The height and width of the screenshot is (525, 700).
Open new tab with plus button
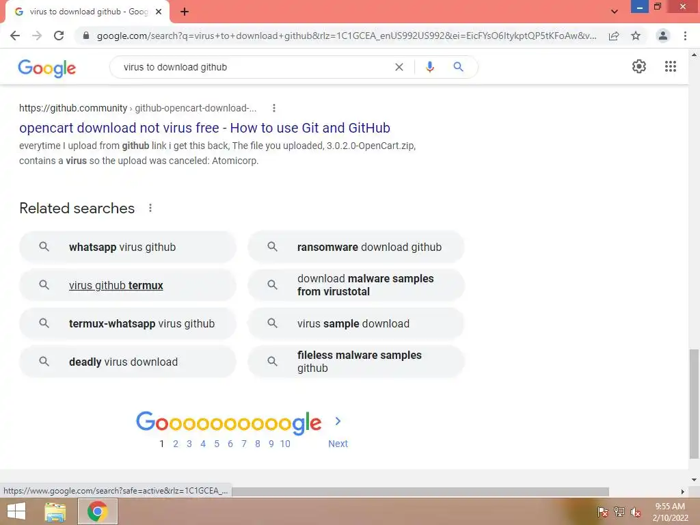[185, 12]
